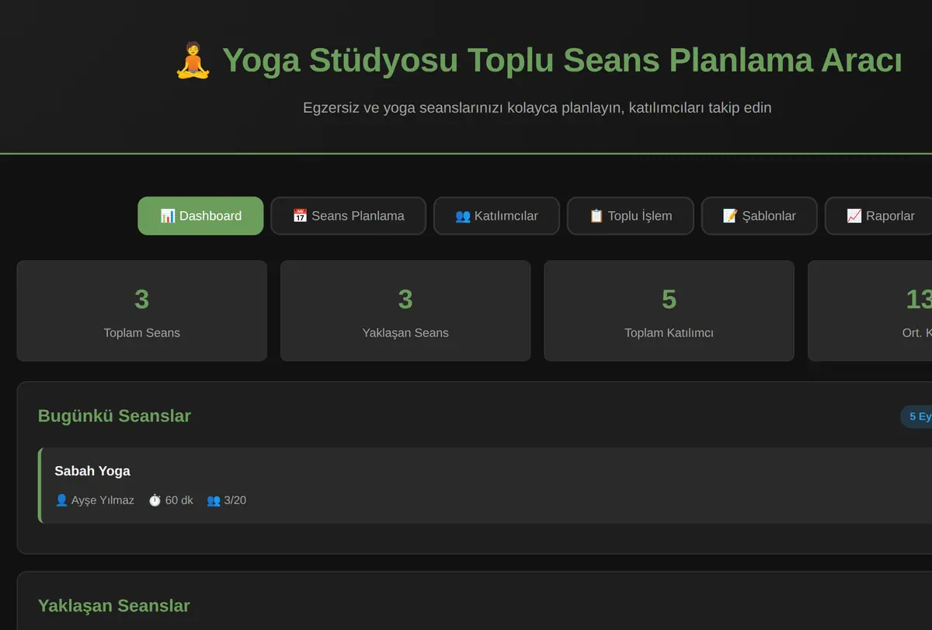Click the instructor name Ayşe Yılmaz
The width and height of the screenshot is (932, 630).
(103, 500)
